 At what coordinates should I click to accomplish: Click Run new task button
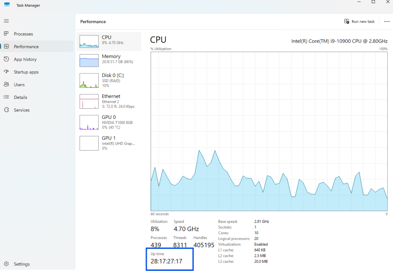click(x=359, y=21)
